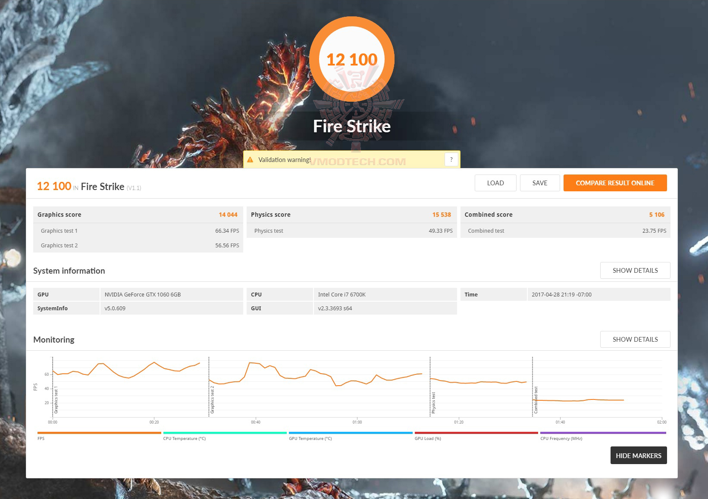This screenshot has height=499, width=708.
Task: Click the Graphics score value 14 044
Action: click(x=228, y=215)
